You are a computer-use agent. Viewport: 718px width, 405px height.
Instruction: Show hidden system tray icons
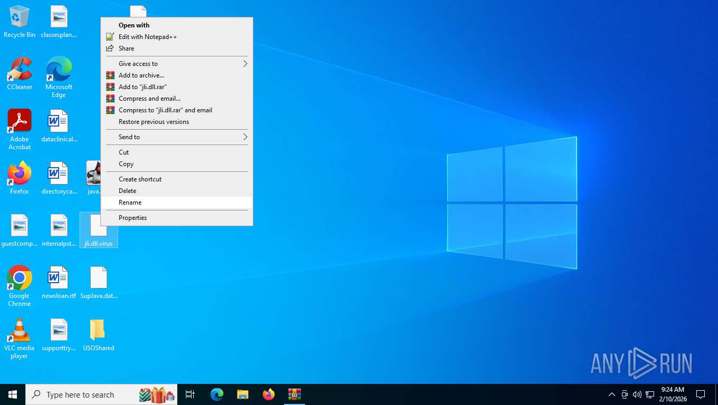612,394
